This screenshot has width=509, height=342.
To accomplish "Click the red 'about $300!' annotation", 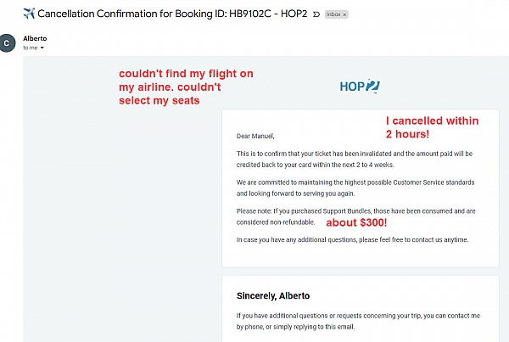I will pos(357,222).
